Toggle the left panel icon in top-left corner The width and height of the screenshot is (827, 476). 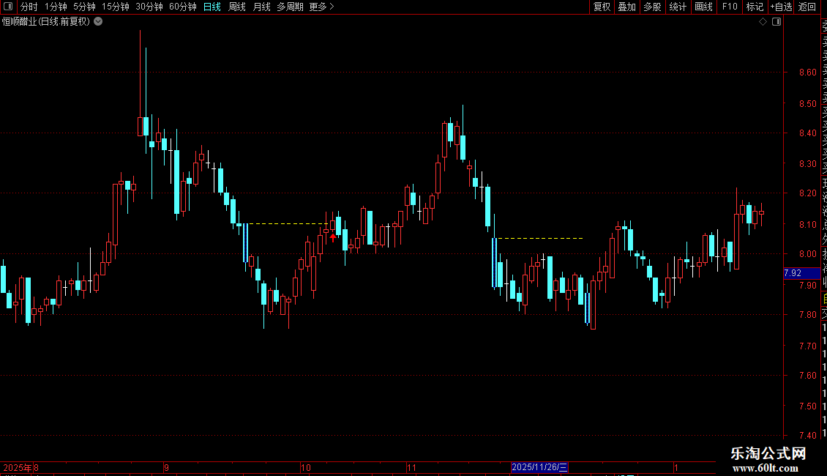tap(8, 7)
